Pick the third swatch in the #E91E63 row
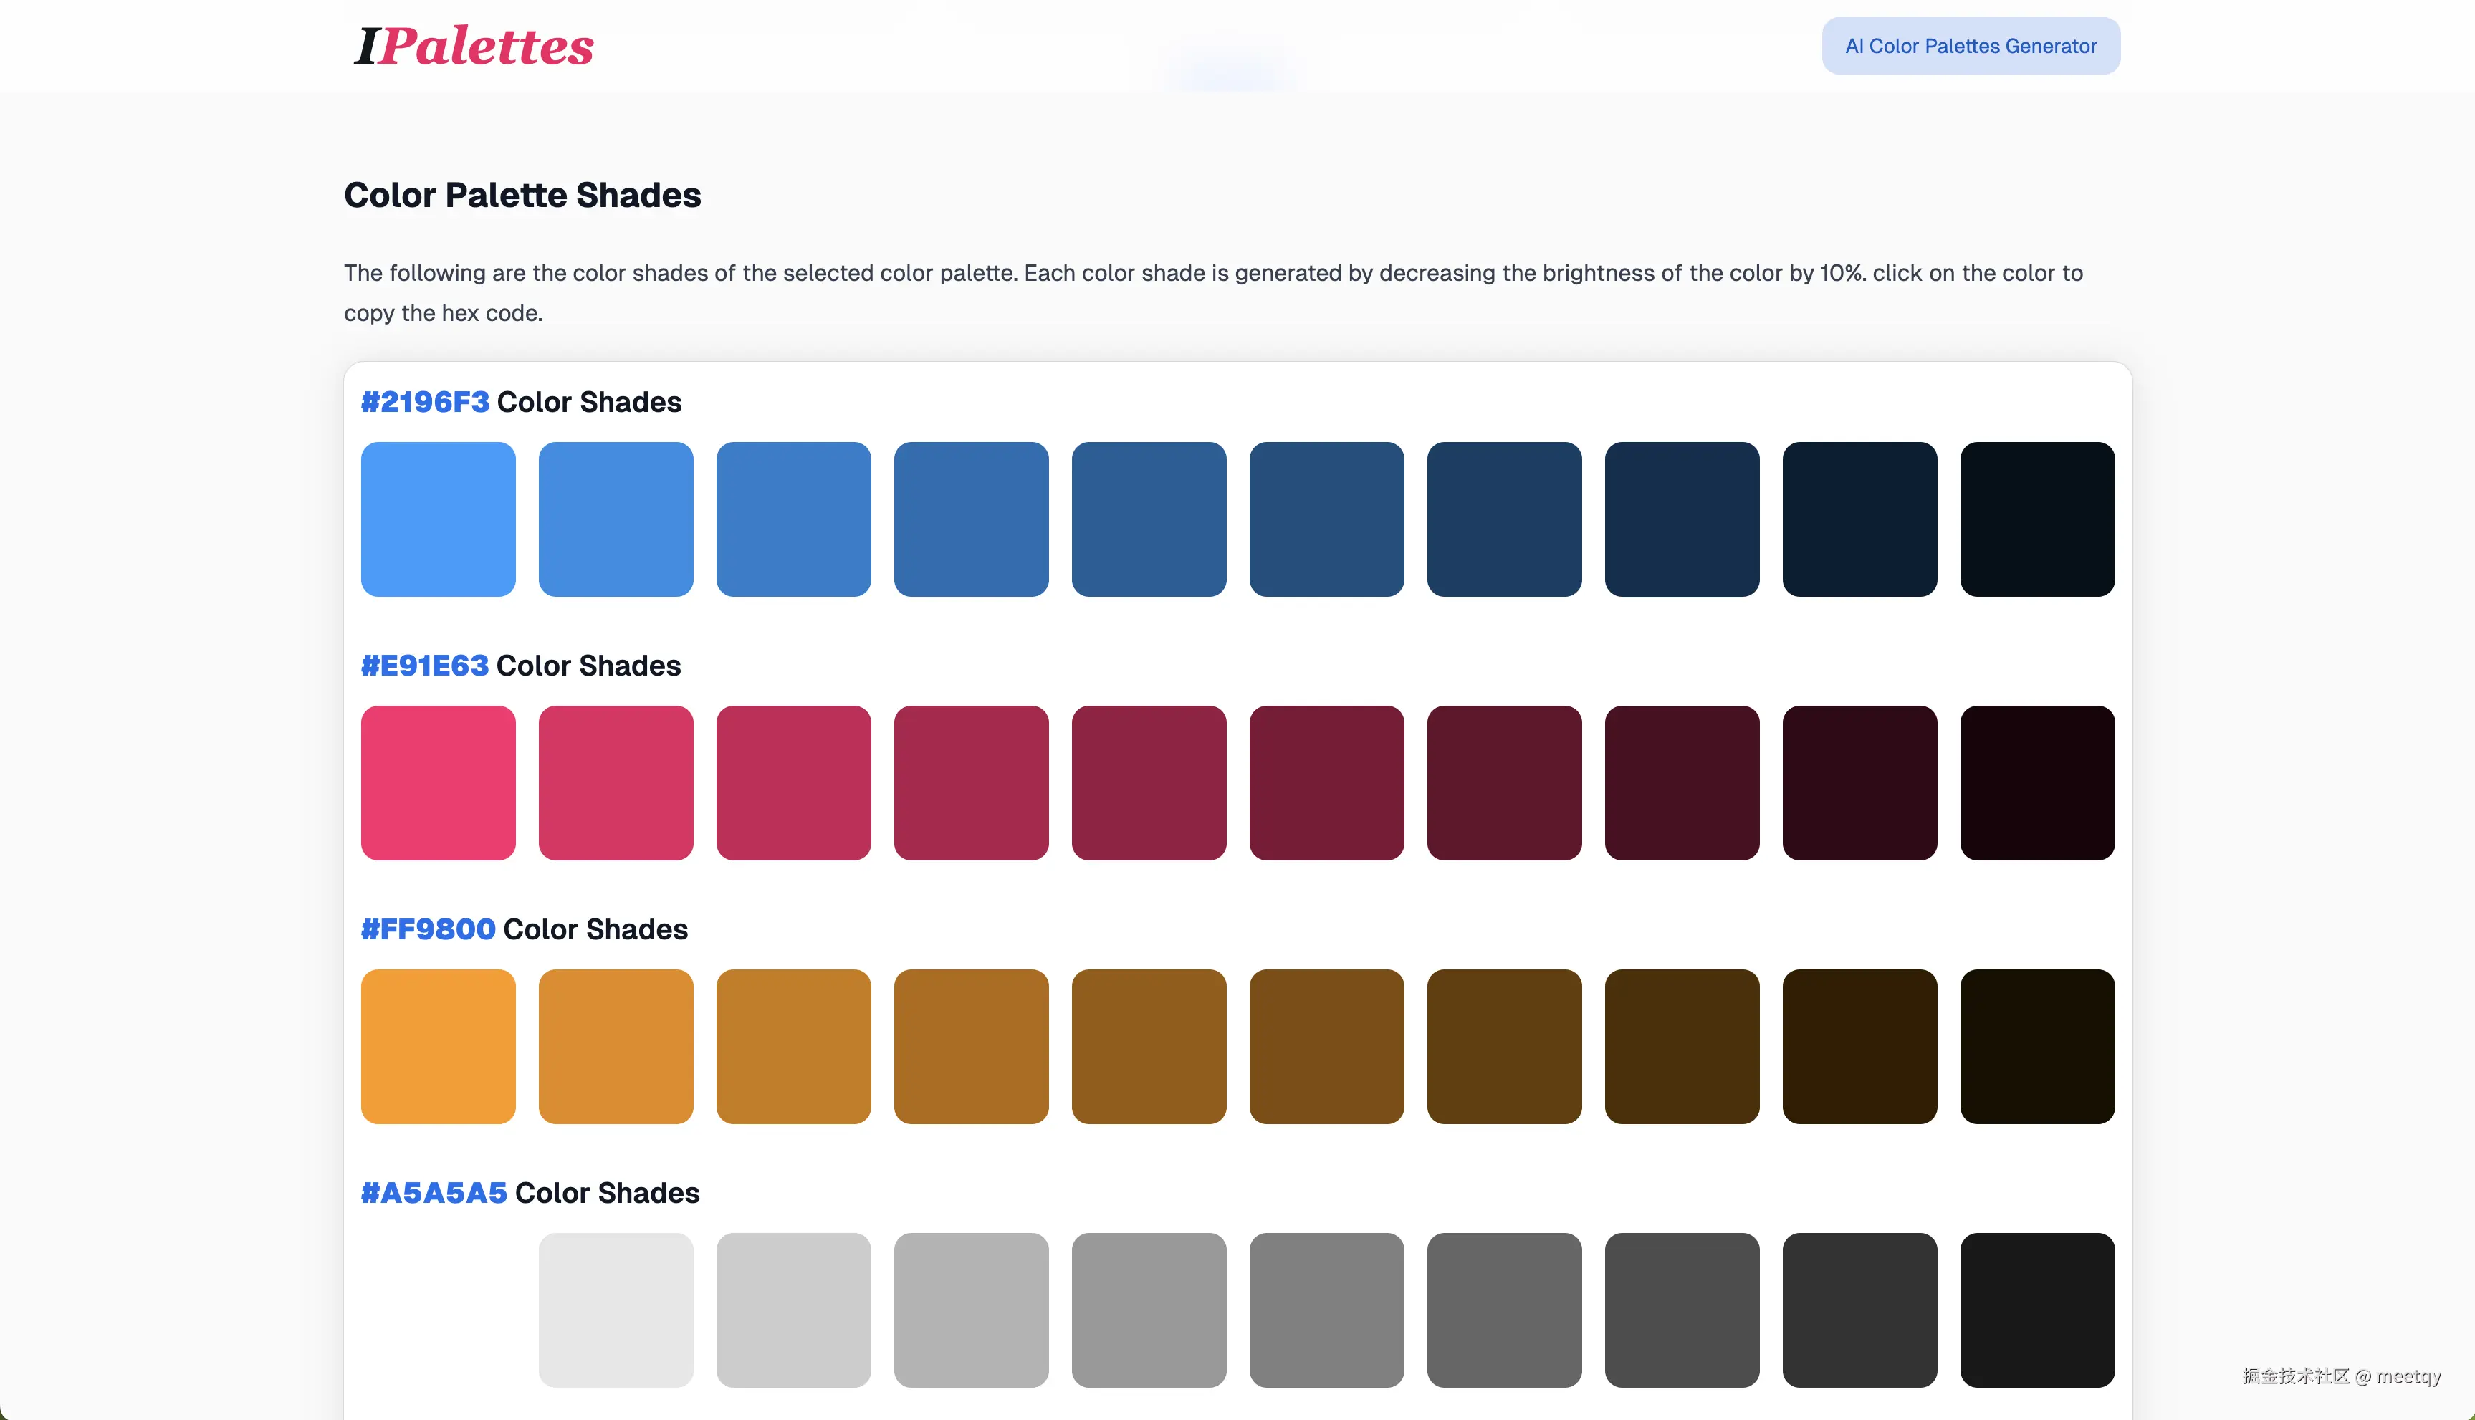 click(x=794, y=782)
